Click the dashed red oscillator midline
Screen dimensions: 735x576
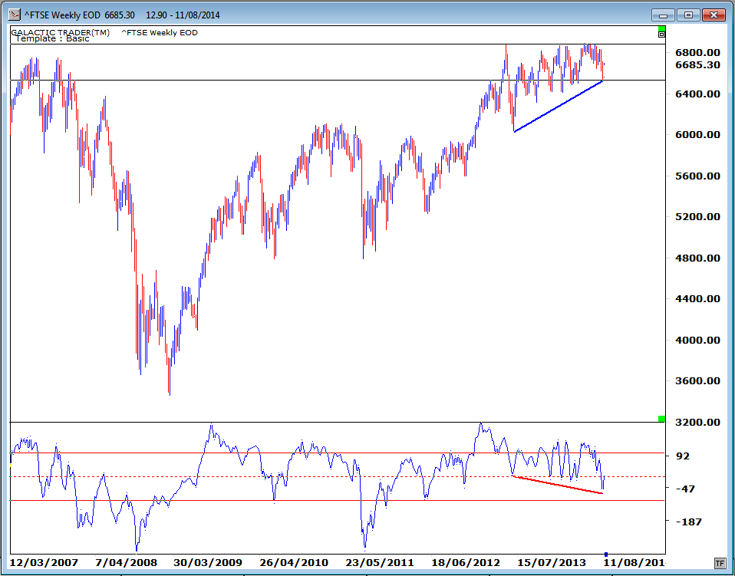click(x=338, y=476)
